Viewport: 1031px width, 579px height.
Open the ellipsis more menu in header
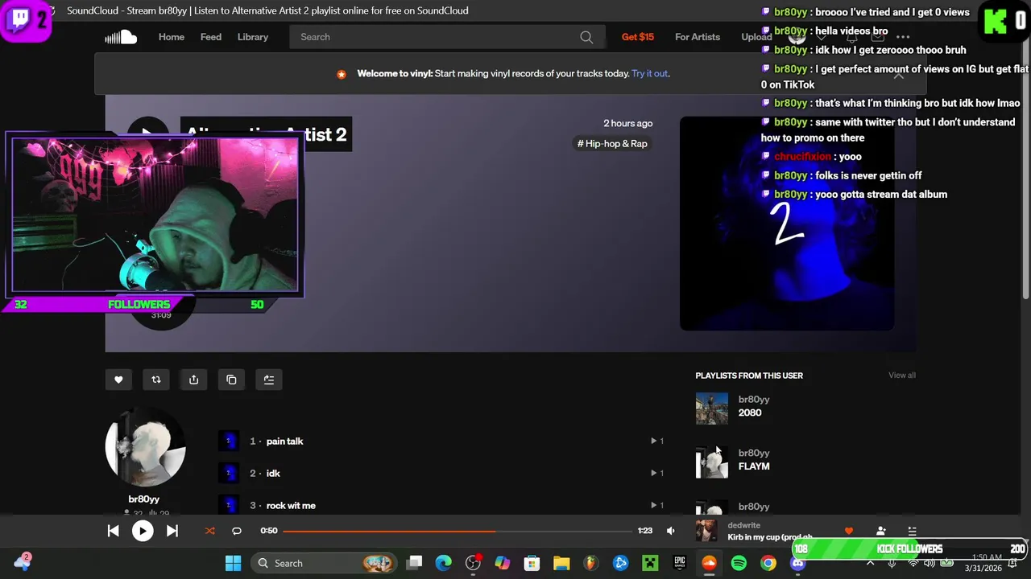click(903, 37)
